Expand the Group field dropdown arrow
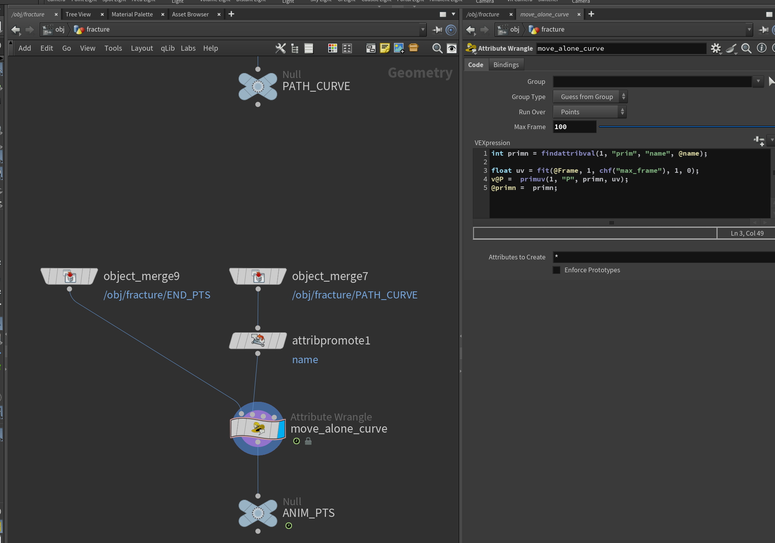The image size is (775, 543). pyautogui.click(x=758, y=81)
